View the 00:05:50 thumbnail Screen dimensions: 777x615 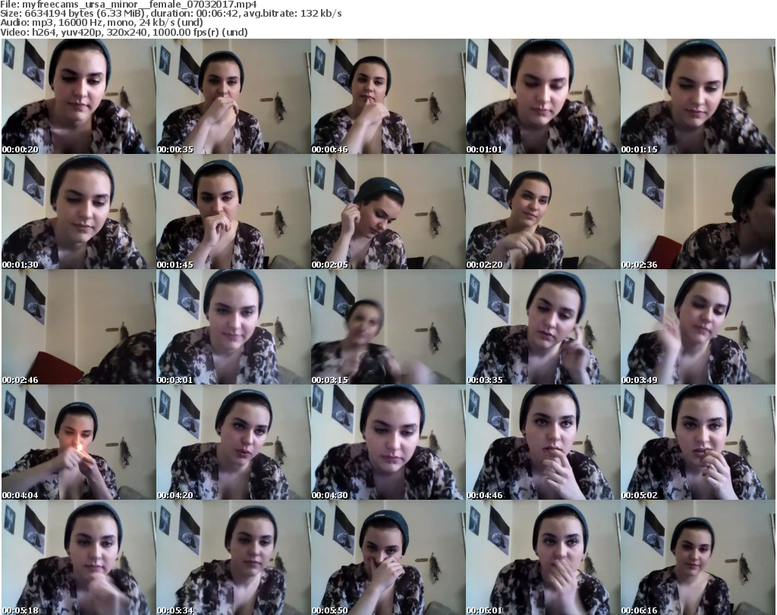pos(388,557)
